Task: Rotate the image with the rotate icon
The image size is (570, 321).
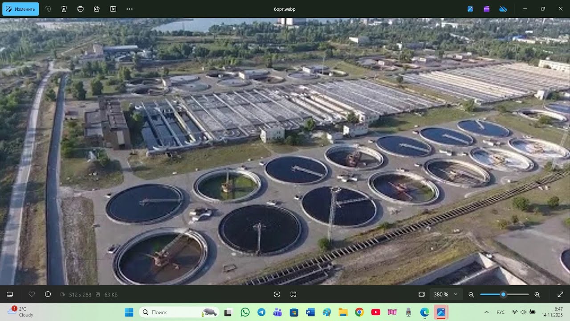Action: point(48,9)
